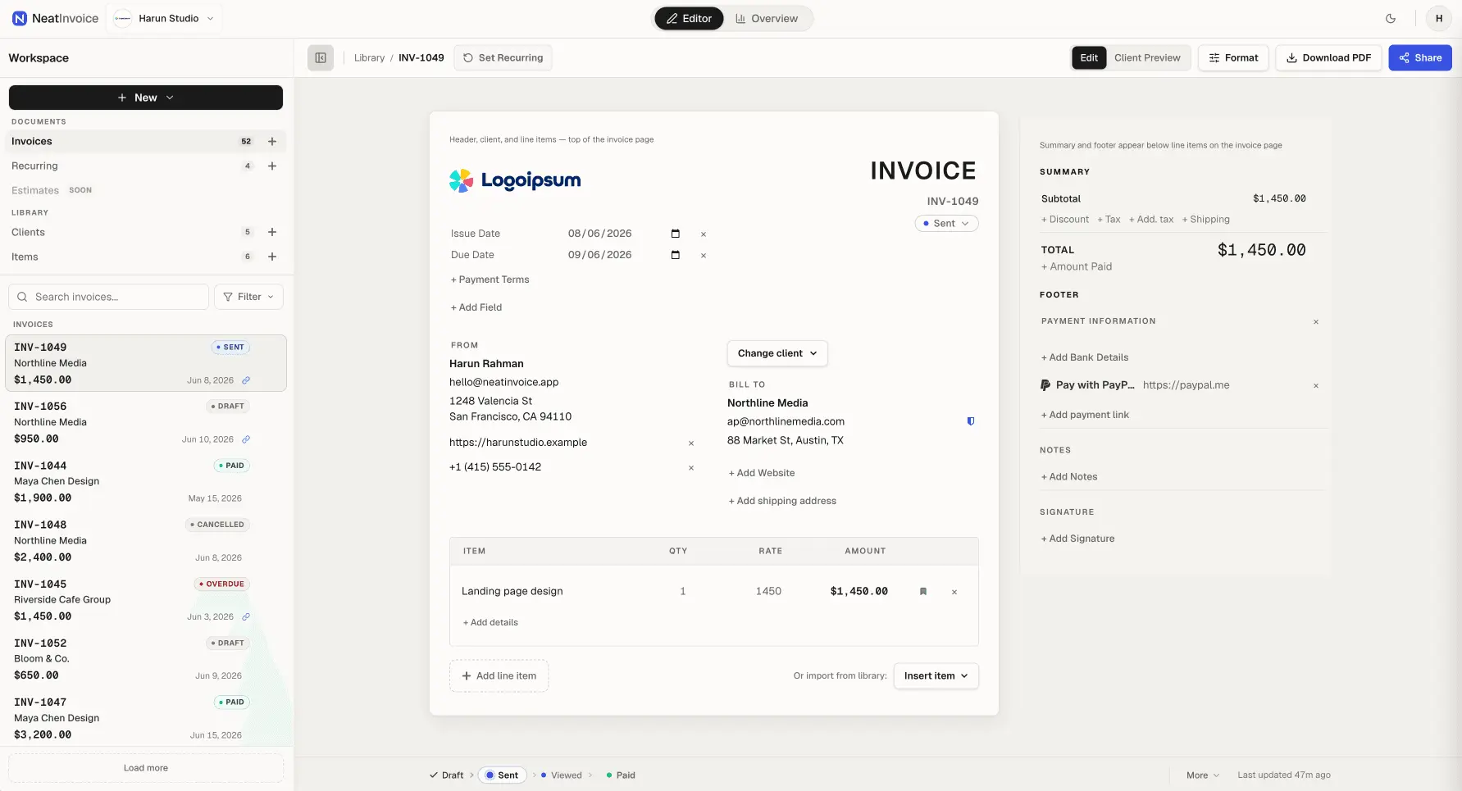1462x791 pixels.
Task: Click Add shipping address
Action: pyautogui.click(x=782, y=501)
